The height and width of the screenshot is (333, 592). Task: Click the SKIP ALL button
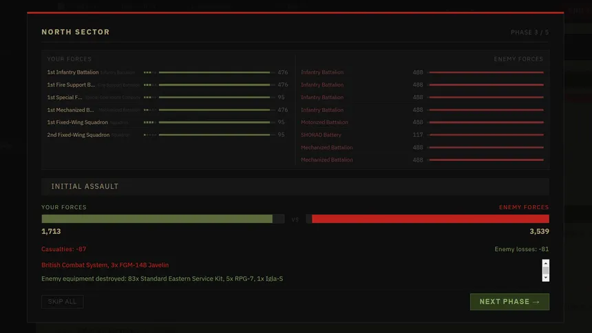[62, 301]
